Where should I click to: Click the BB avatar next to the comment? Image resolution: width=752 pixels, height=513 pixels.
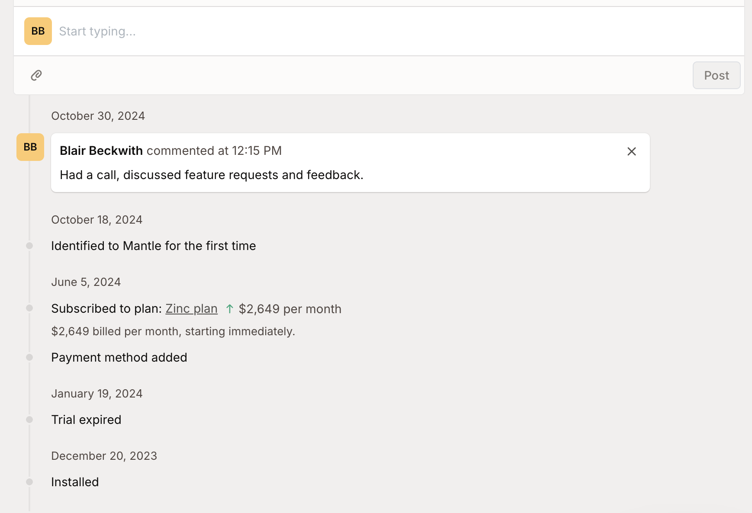point(30,147)
